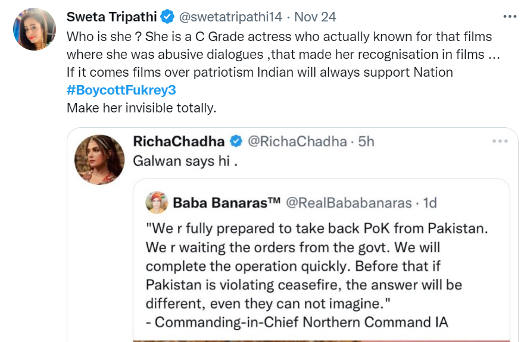521x342 pixels.
Task: Open Sweta Tripathi's profile picture
Action: [x=35, y=29]
